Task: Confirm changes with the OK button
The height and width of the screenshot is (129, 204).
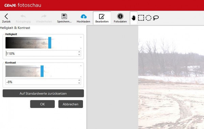Action: point(42,104)
